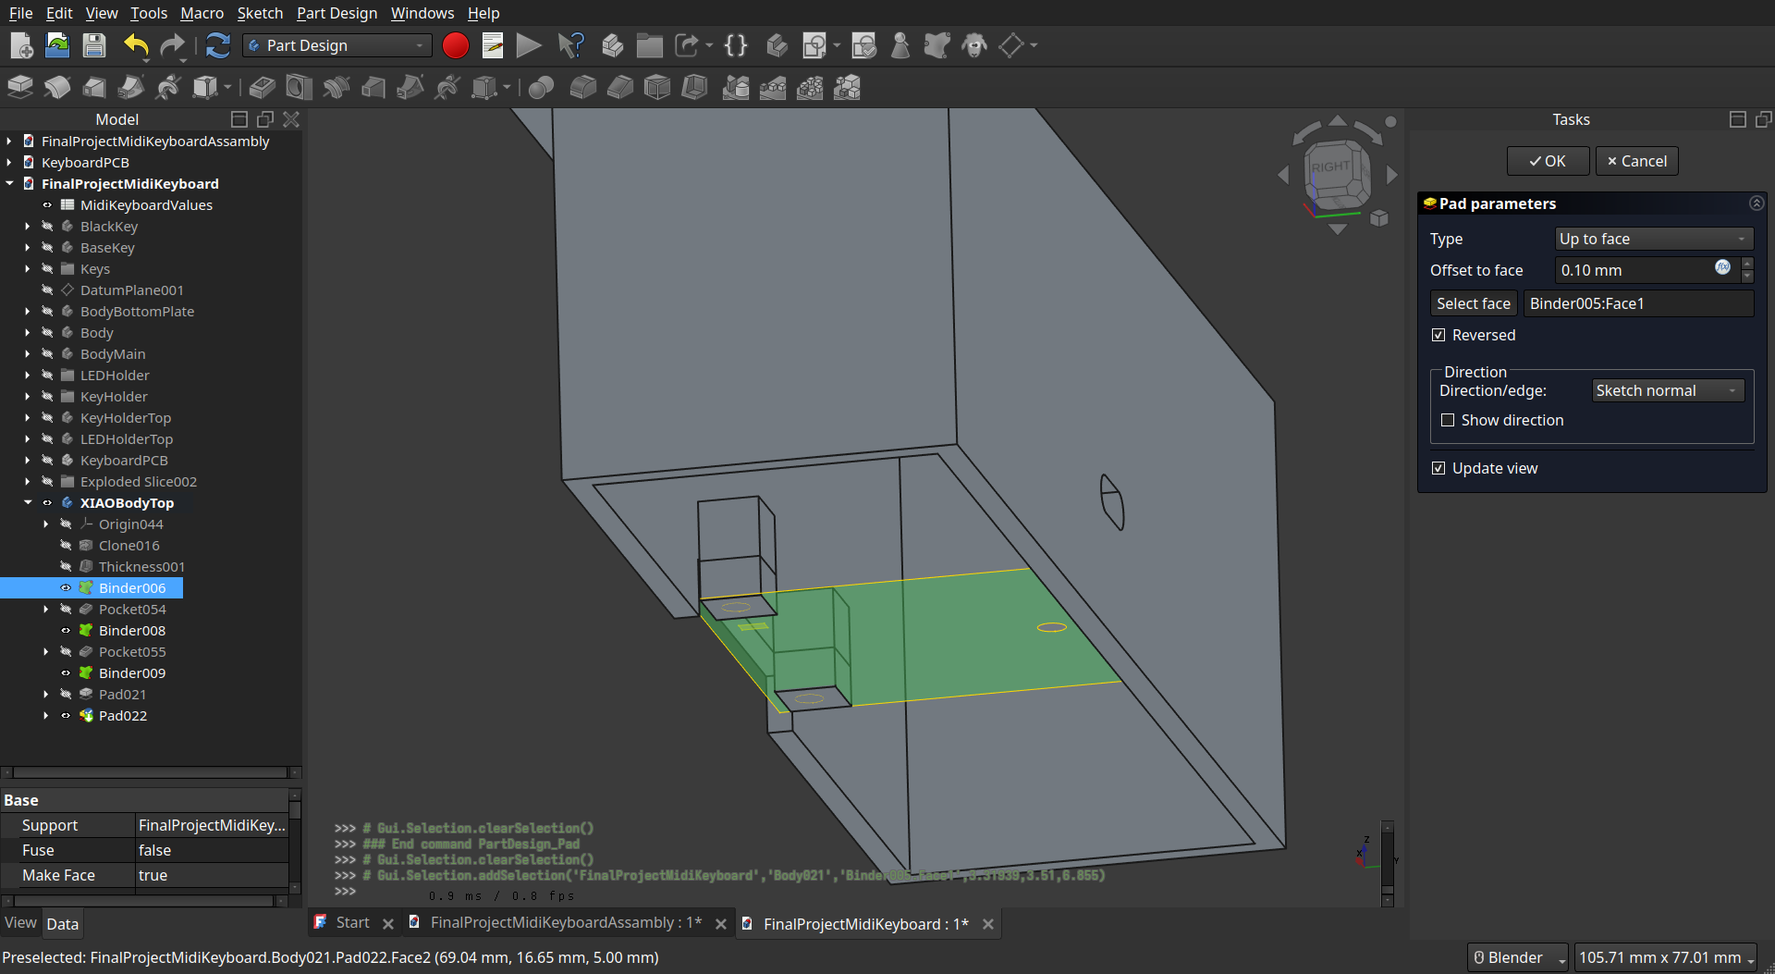Image resolution: width=1775 pixels, height=974 pixels.
Task: Open the File menu
Action: [x=20, y=13]
